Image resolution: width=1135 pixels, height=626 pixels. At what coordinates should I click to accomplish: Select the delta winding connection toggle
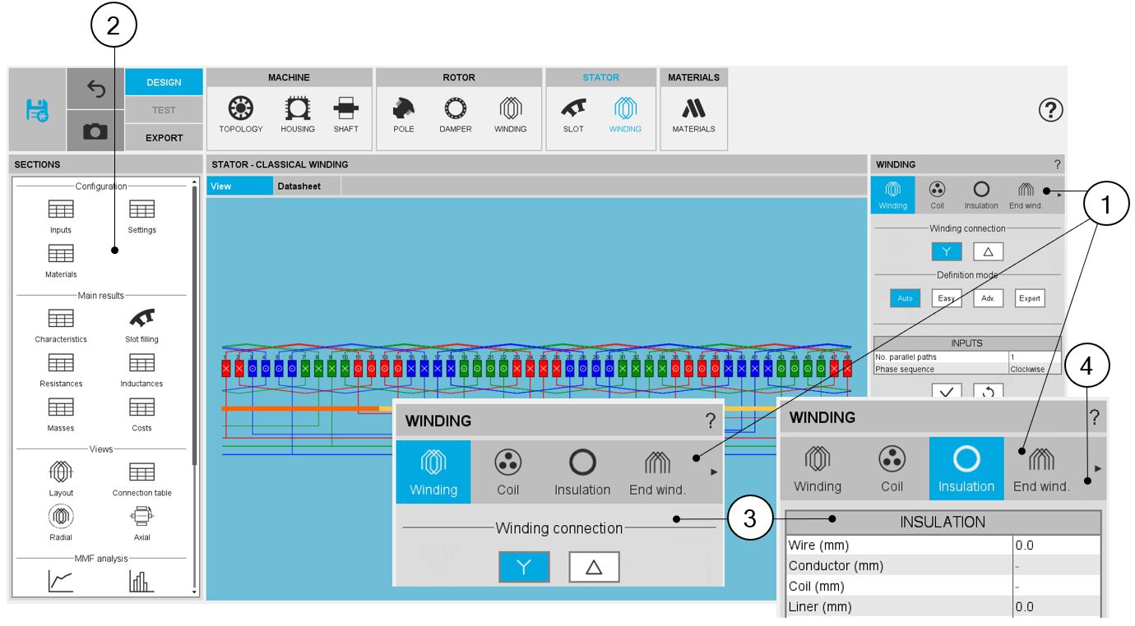(988, 252)
